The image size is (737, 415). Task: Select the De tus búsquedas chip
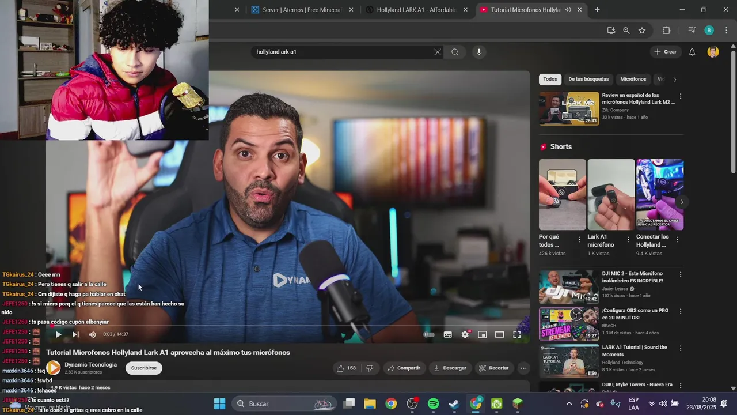[588, 79]
